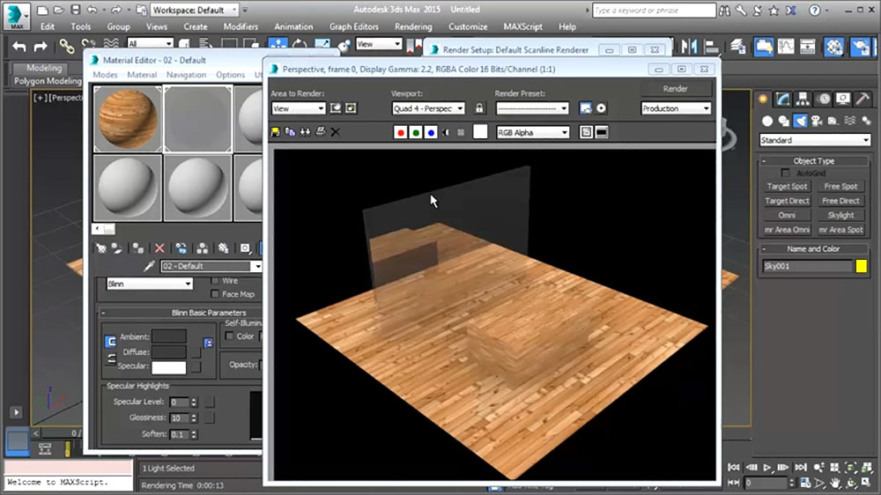Print the rendered image
This screenshot has height=495, width=881.
(321, 132)
